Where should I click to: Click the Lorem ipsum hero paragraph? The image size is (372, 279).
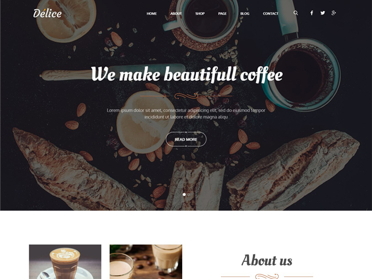pyautogui.click(x=186, y=113)
